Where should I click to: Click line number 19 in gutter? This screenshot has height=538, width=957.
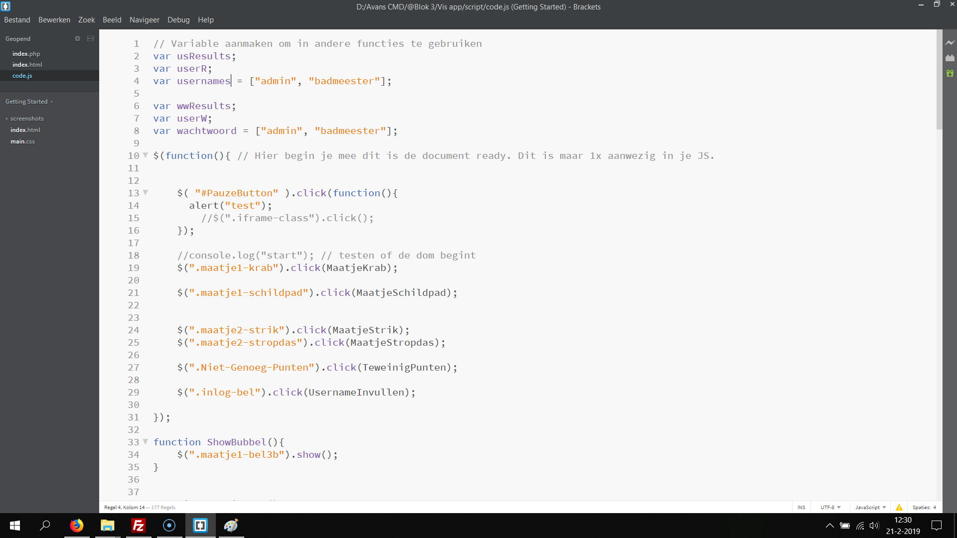pyautogui.click(x=134, y=268)
